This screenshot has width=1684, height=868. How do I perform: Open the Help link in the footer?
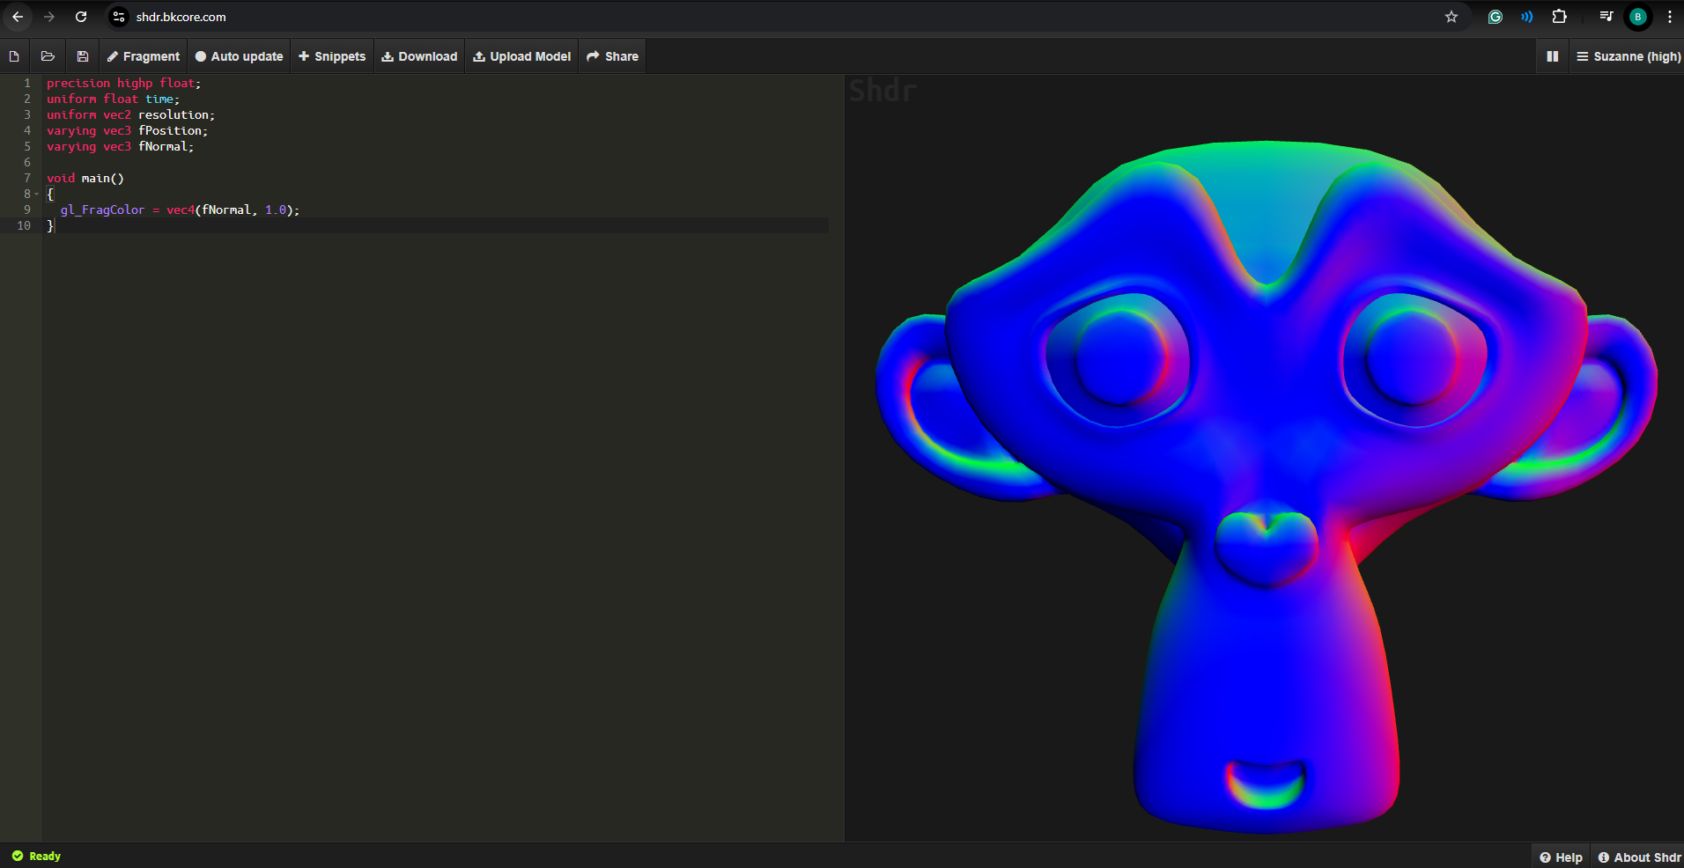[1561, 857]
